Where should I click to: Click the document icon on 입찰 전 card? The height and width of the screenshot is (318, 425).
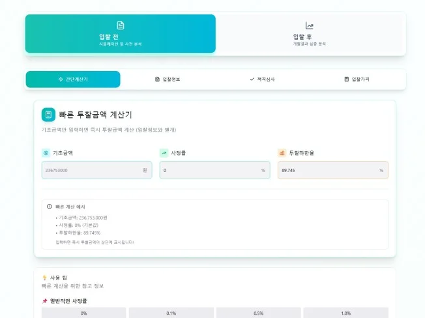click(120, 25)
